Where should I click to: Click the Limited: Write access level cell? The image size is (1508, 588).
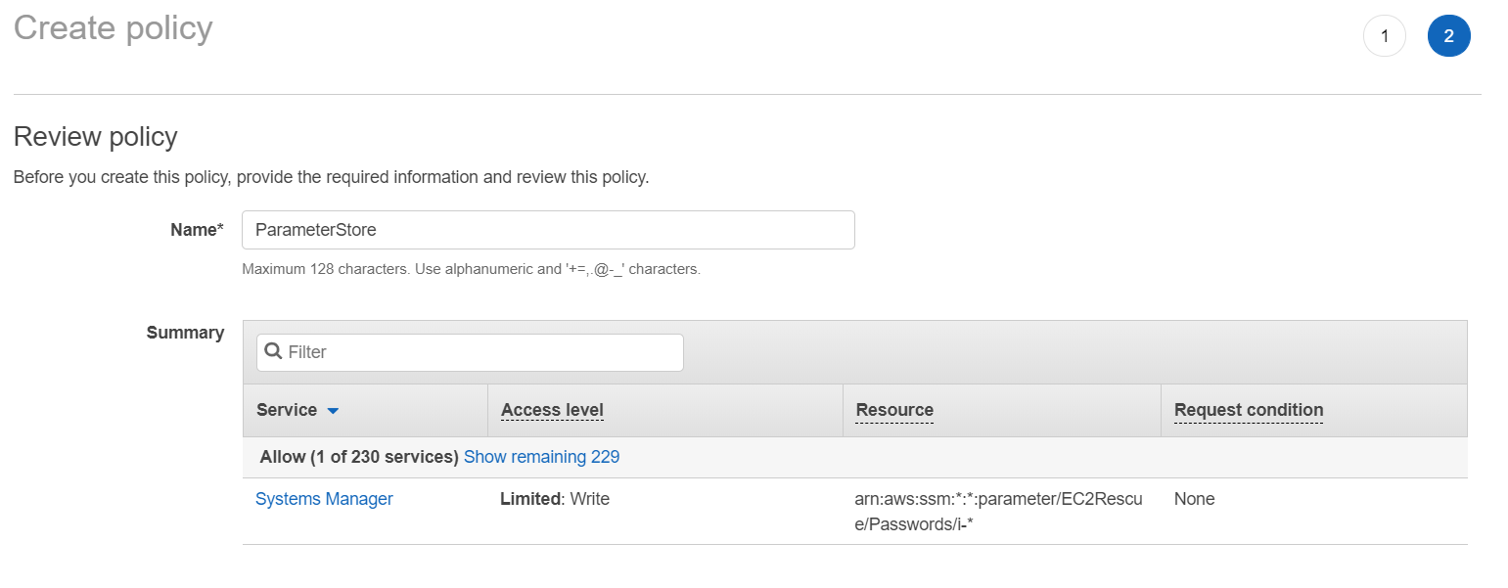(555, 499)
